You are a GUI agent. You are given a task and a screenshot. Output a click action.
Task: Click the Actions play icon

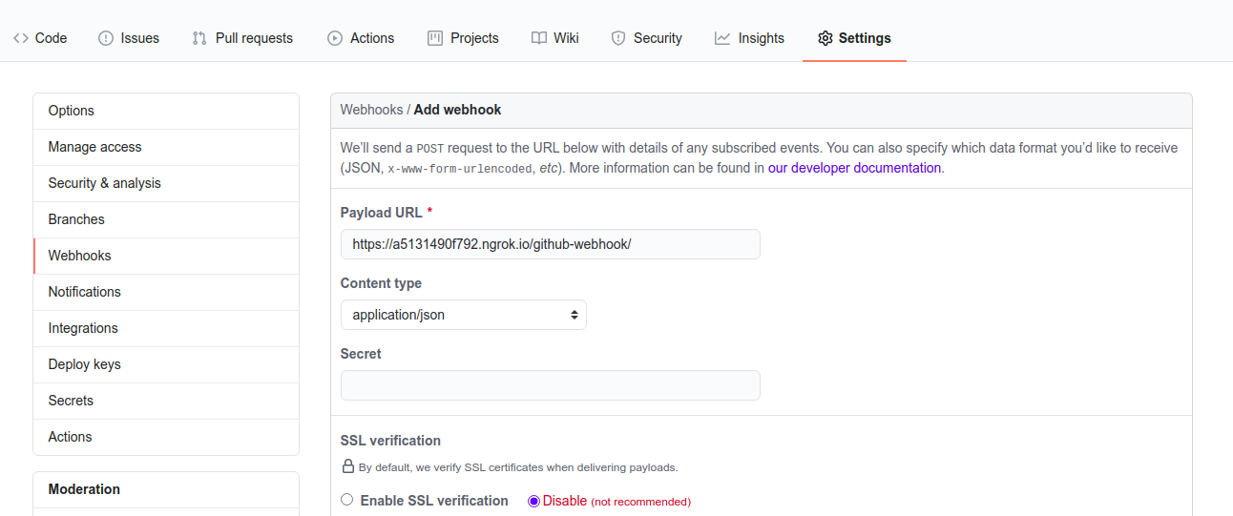pyautogui.click(x=335, y=38)
